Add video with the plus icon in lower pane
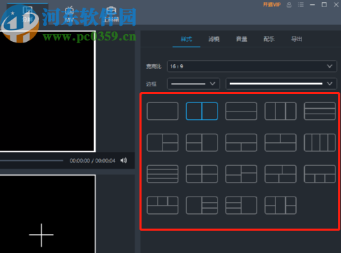This screenshot has width=341, height=253. [x=41, y=235]
